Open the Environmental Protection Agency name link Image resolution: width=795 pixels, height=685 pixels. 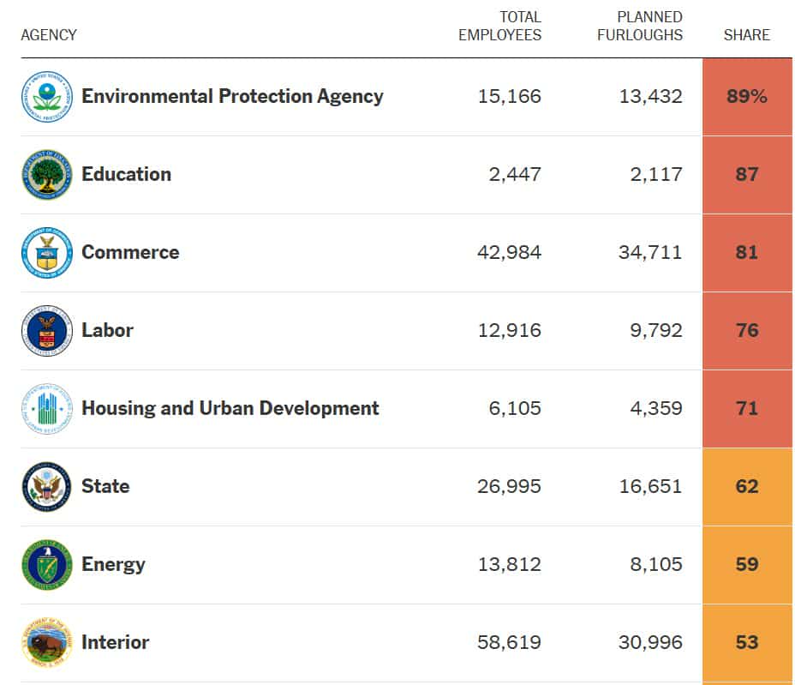pyautogui.click(x=232, y=96)
